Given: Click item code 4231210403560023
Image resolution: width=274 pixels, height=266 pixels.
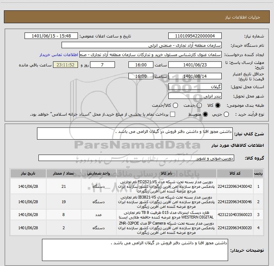Looking at the screenshot, I should tap(235, 215).
